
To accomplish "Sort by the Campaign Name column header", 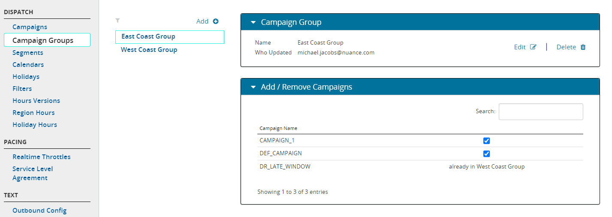I will pyautogui.click(x=278, y=128).
